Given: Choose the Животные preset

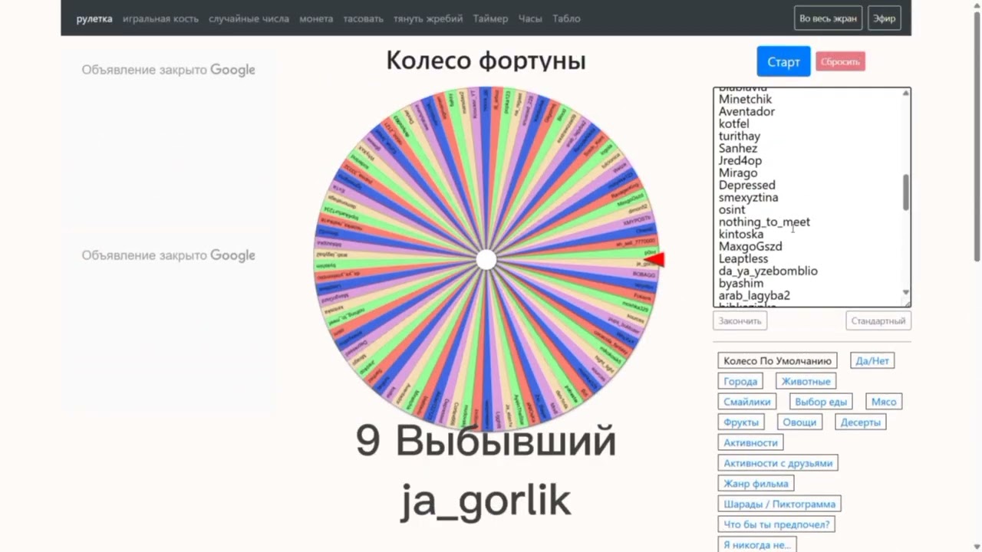Looking at the screenshot, I should point(806,381).
